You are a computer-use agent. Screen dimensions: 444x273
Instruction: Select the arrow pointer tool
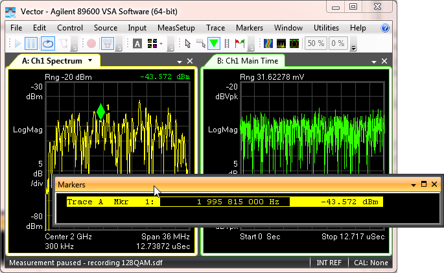coord(188,43)
